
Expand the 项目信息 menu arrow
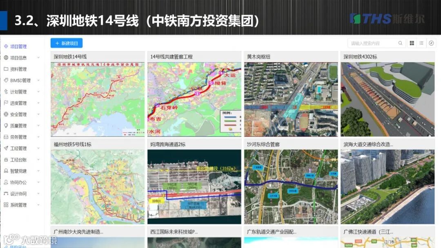tap(38, 58)
